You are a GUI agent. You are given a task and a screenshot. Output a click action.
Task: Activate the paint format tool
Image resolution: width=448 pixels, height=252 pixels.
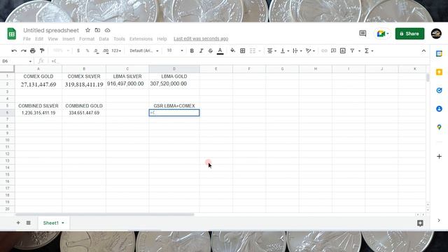click(42, 51)
